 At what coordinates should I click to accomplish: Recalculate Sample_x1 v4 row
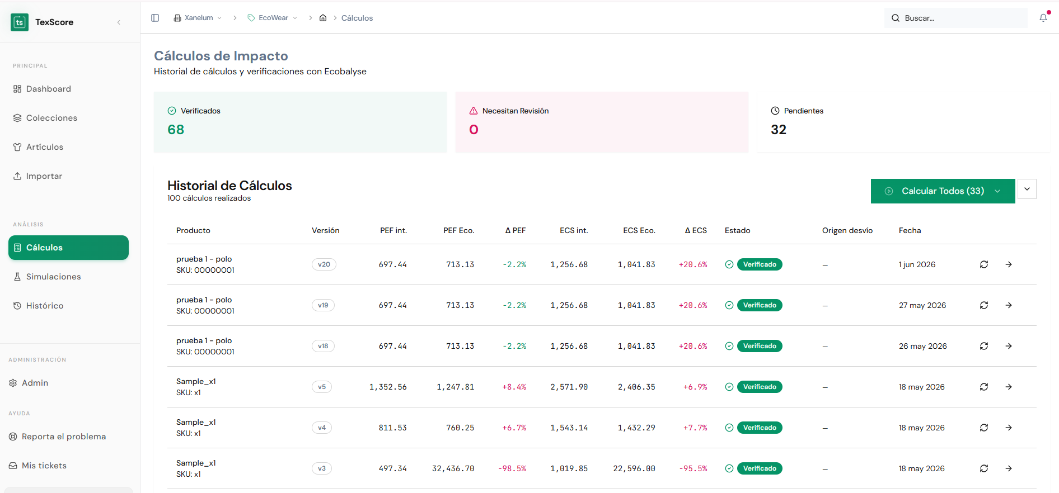984,428
